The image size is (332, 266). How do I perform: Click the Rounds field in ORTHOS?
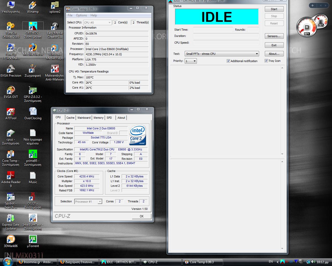253,30
